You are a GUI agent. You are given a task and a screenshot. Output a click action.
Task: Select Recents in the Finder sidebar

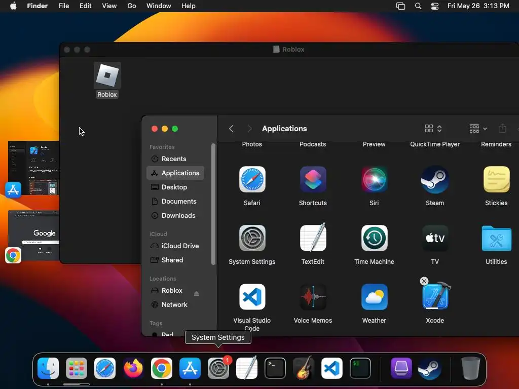[175, 159]
